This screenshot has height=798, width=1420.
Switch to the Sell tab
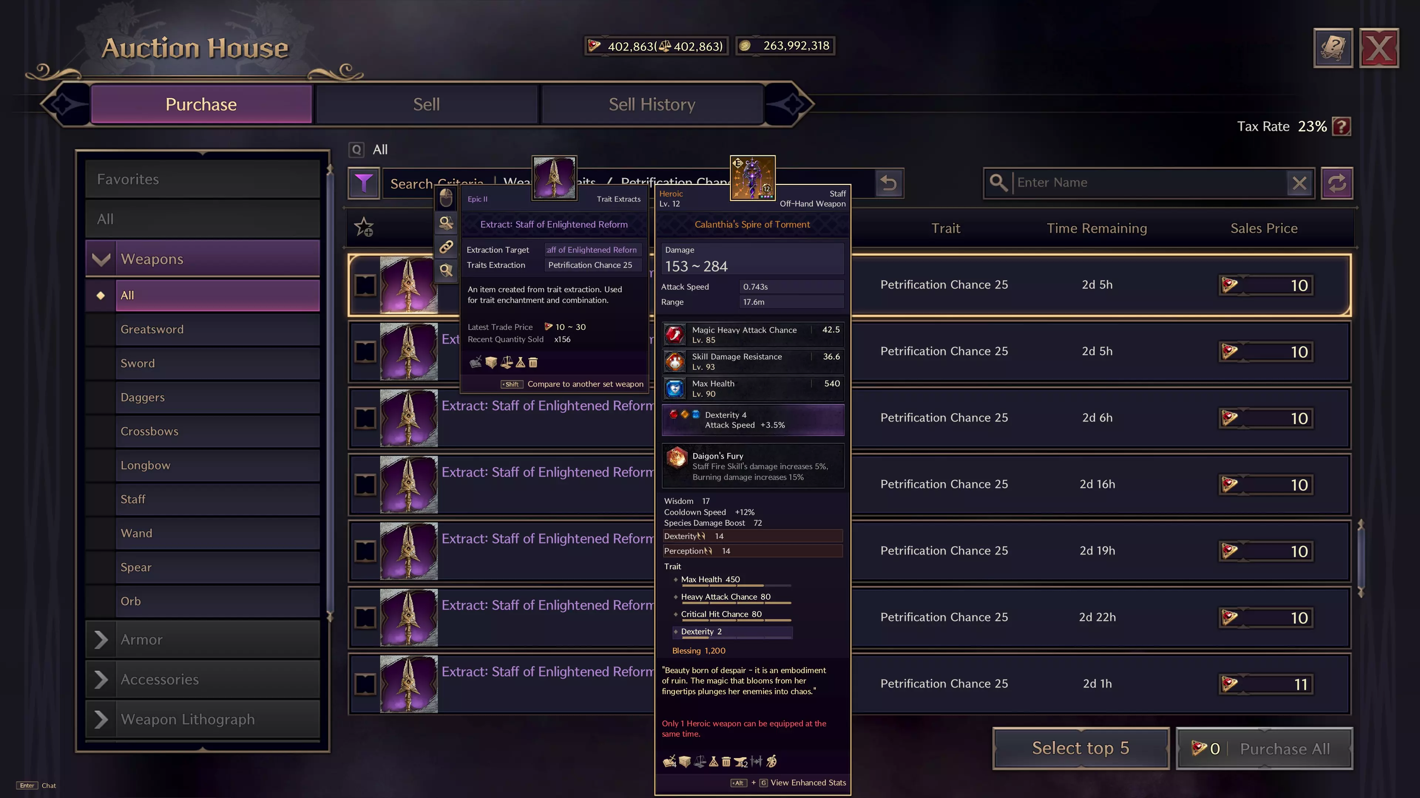click(x=426, y=104)
